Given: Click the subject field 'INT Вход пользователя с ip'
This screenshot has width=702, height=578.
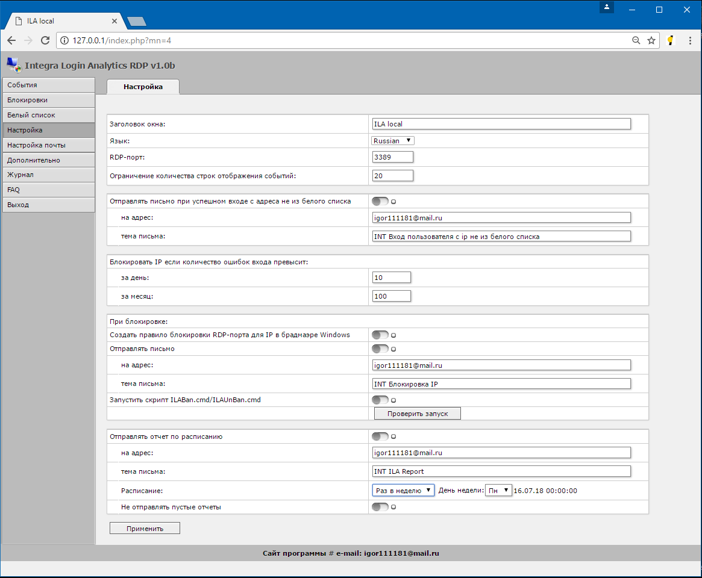Looking at the screenshot, I should point(501,236).
